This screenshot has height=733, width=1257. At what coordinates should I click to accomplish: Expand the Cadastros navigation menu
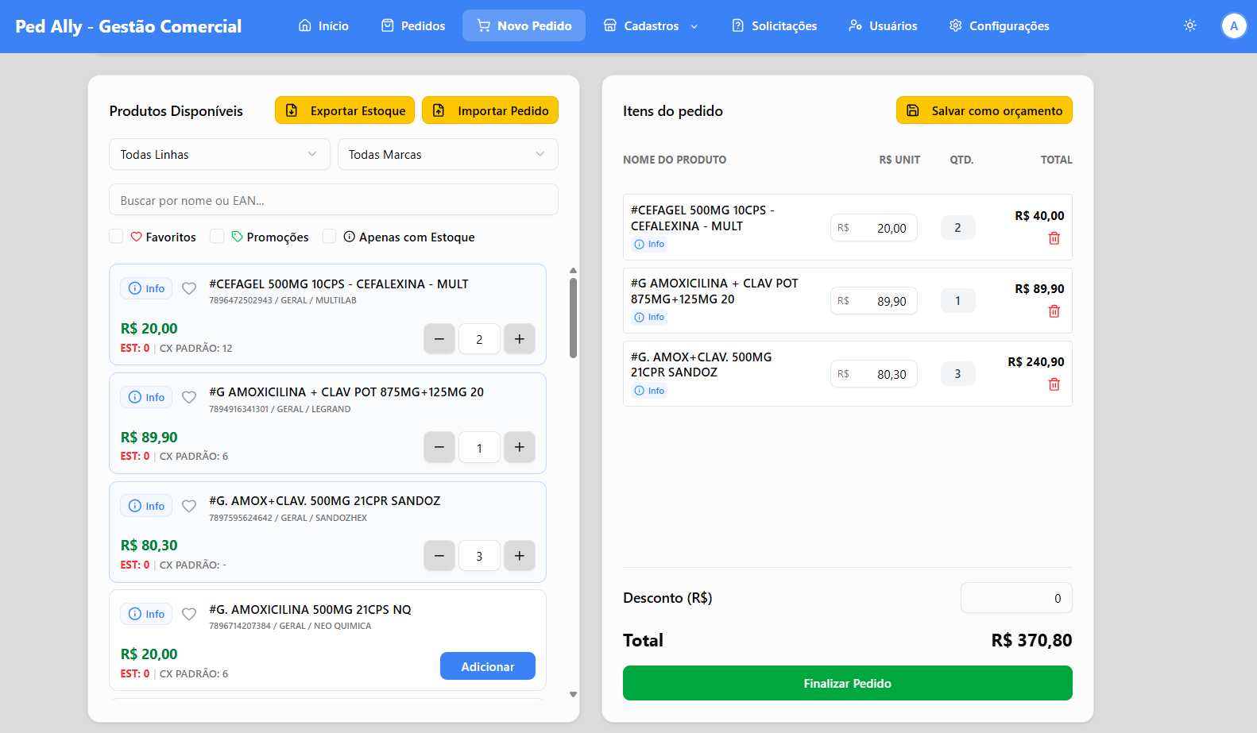click(651, 25)
